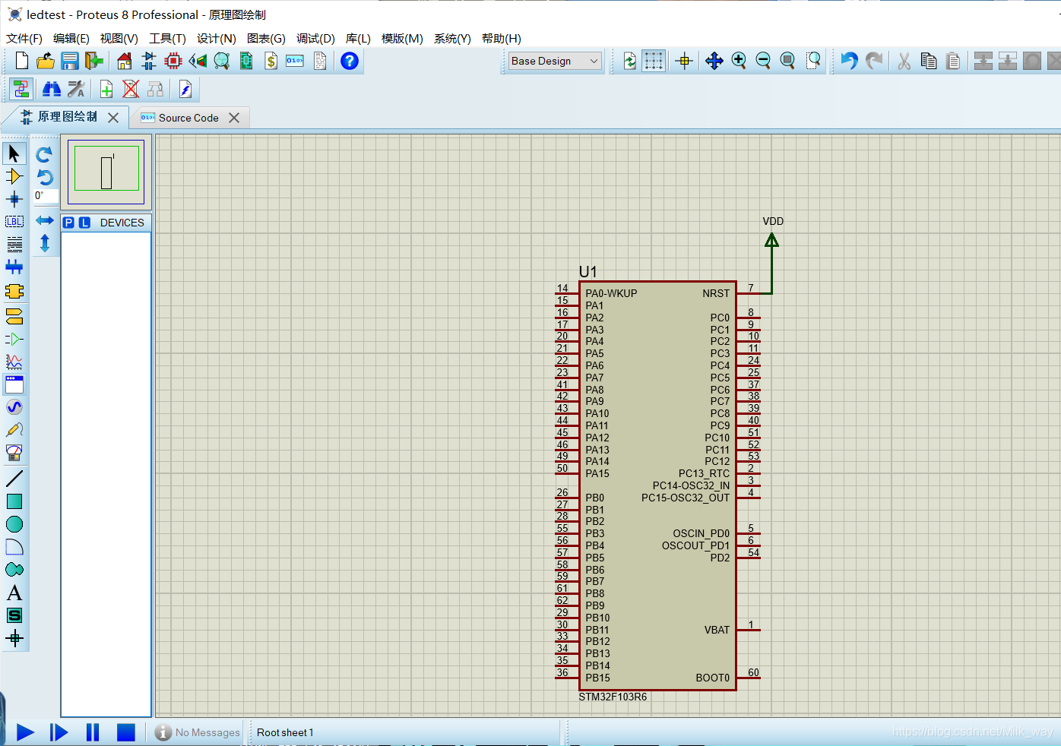Select the arrow Selection Mode tool
This screenshot has width=1061, height=746.
14,153
